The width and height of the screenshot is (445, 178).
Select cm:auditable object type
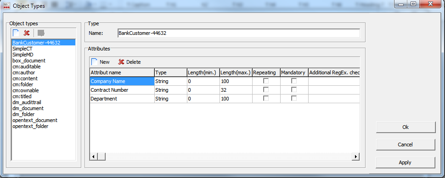pyautogui.click(x=26, y=67)
